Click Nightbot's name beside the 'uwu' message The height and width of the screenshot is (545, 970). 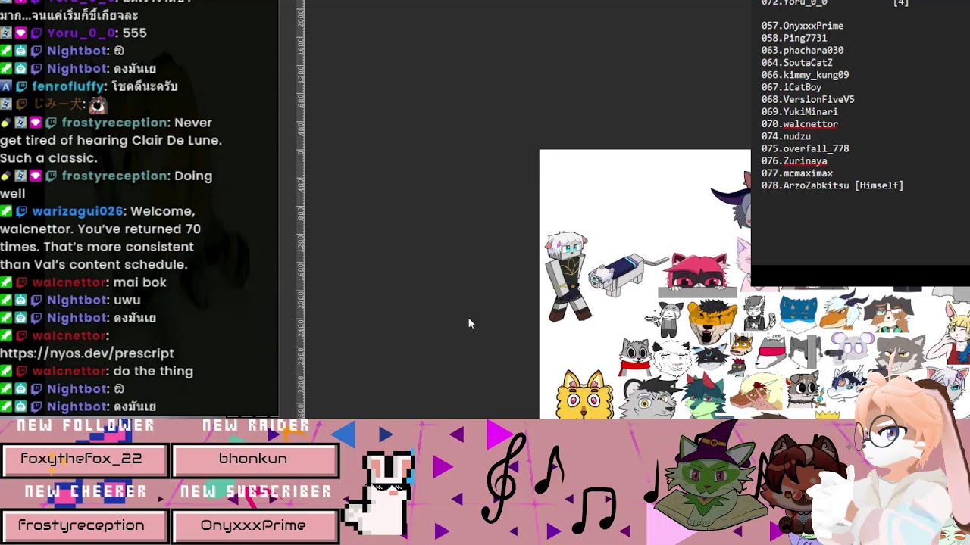[77, 300]
